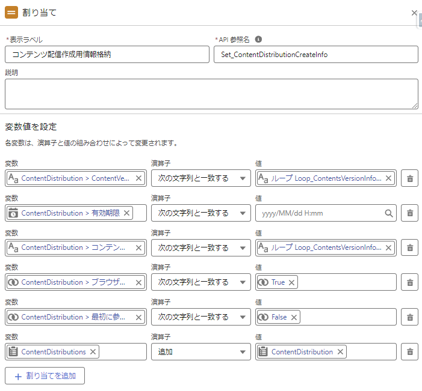The width and height of the screenshot is (422, 391).
Task: Delete the ブラウザ... assignment row via trash icon
Action: click(x=409, y=282)
